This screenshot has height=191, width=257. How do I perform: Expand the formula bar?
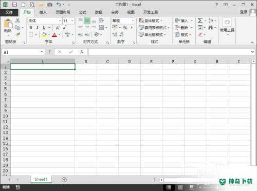point(252,52)
